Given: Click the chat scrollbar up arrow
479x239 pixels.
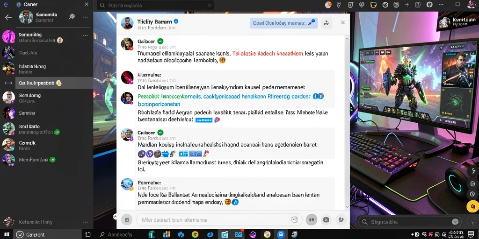Looking at the screenshot, I should 347,39.
